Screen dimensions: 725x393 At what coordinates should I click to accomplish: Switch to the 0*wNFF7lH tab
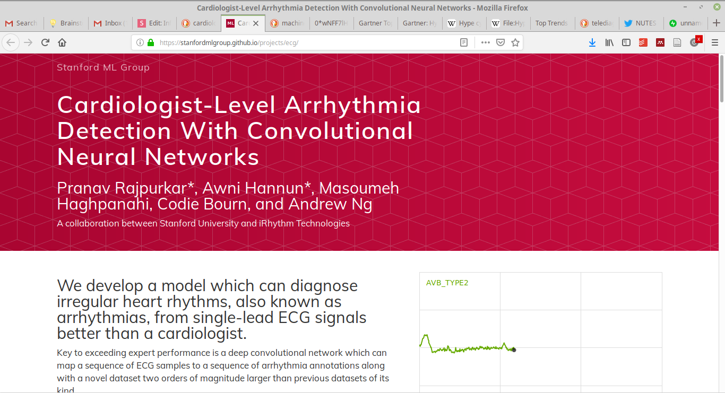point(332,23)
